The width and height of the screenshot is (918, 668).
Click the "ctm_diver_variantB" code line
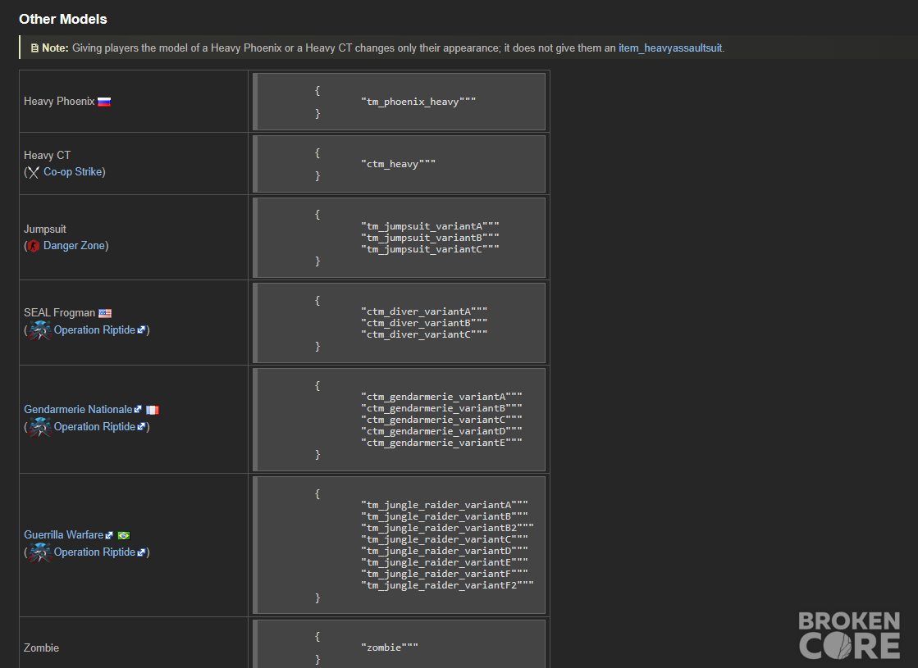tap(424, 323)
